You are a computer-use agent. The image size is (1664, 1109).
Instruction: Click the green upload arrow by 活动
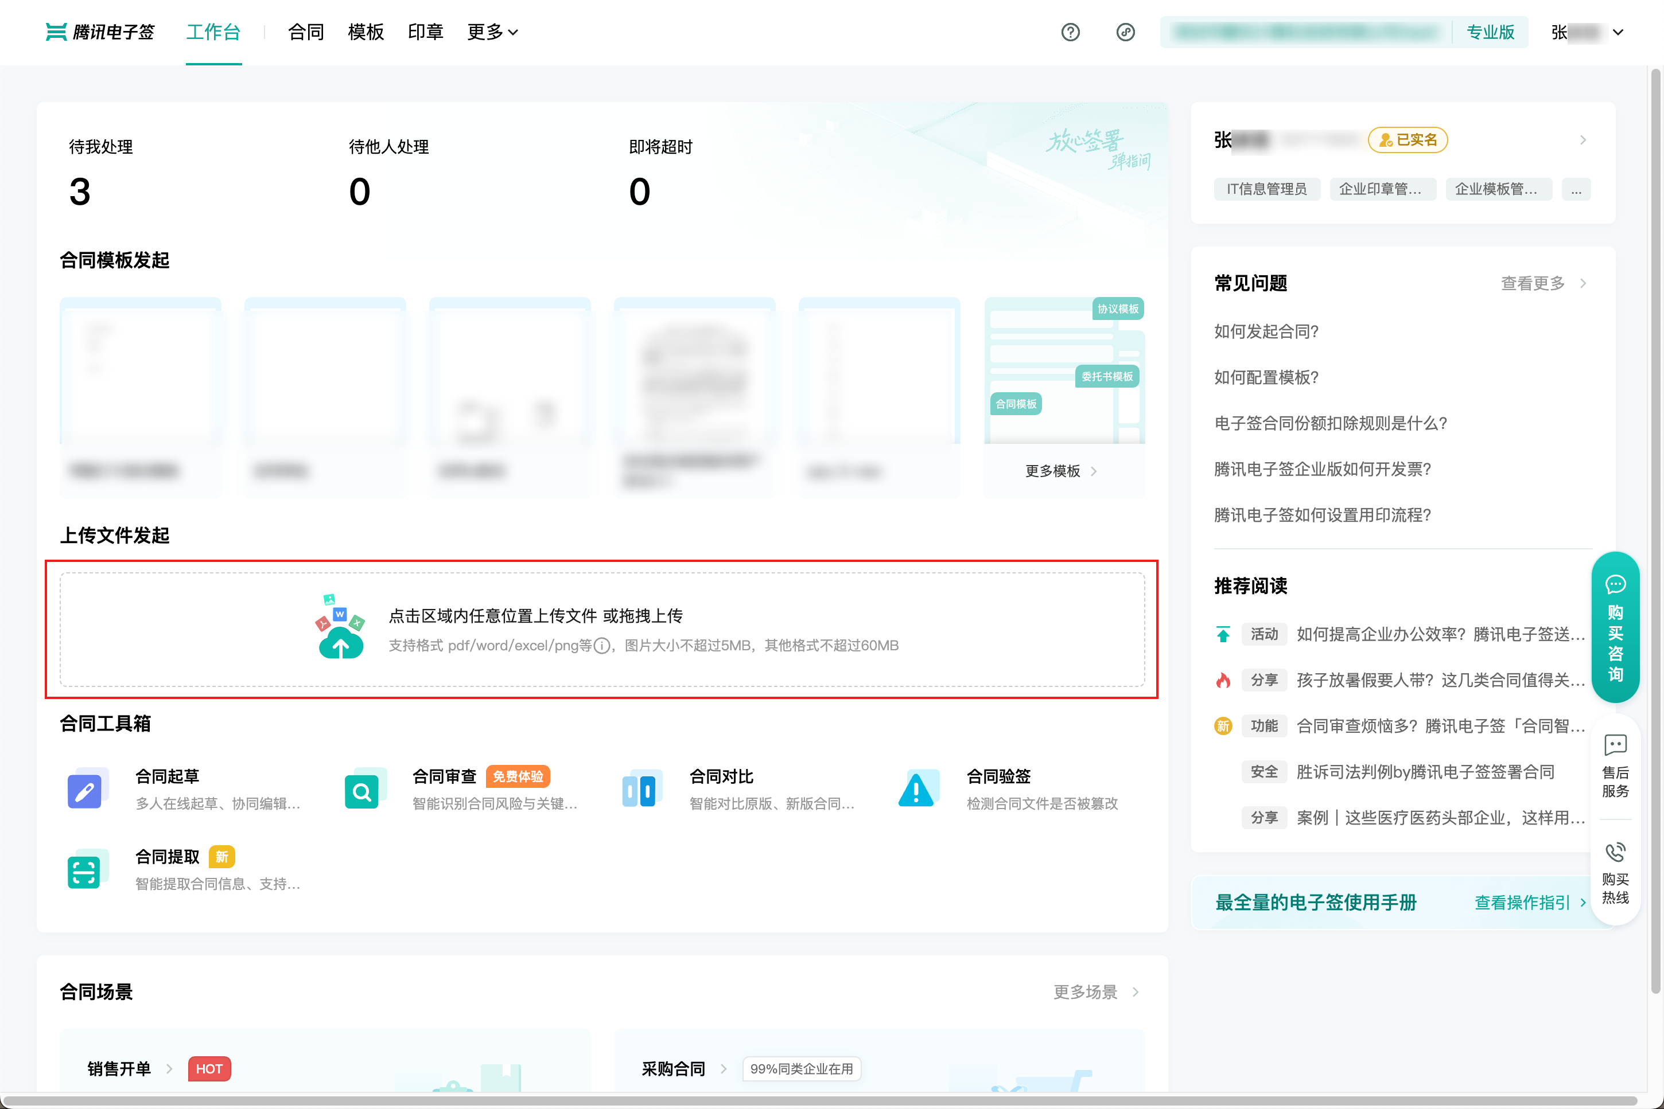click(1223, 634)
